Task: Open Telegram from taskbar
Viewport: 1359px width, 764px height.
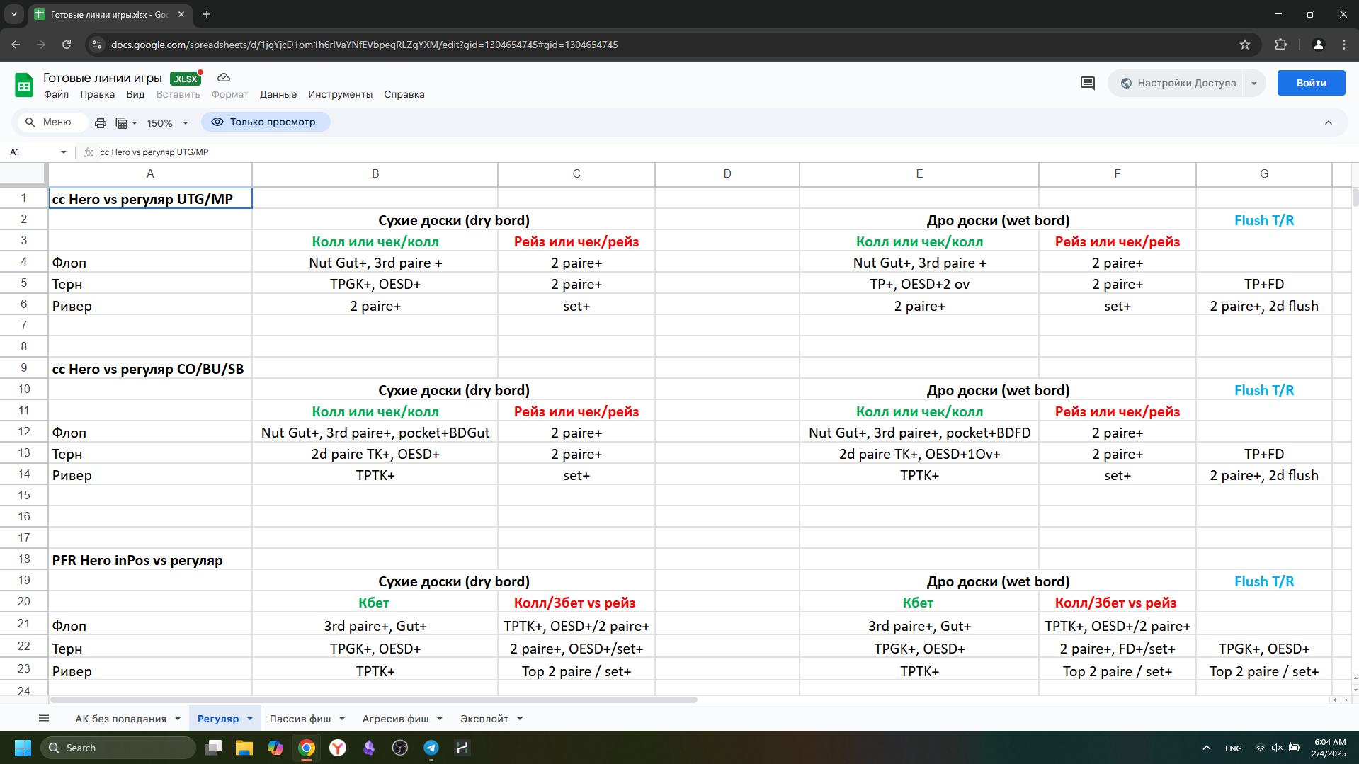Action: tap(431, 748)
